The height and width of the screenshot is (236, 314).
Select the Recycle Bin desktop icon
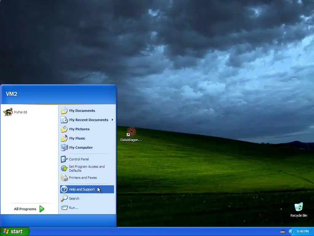point(299,207)
